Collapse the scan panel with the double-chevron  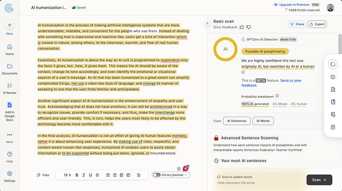[207, 23]
